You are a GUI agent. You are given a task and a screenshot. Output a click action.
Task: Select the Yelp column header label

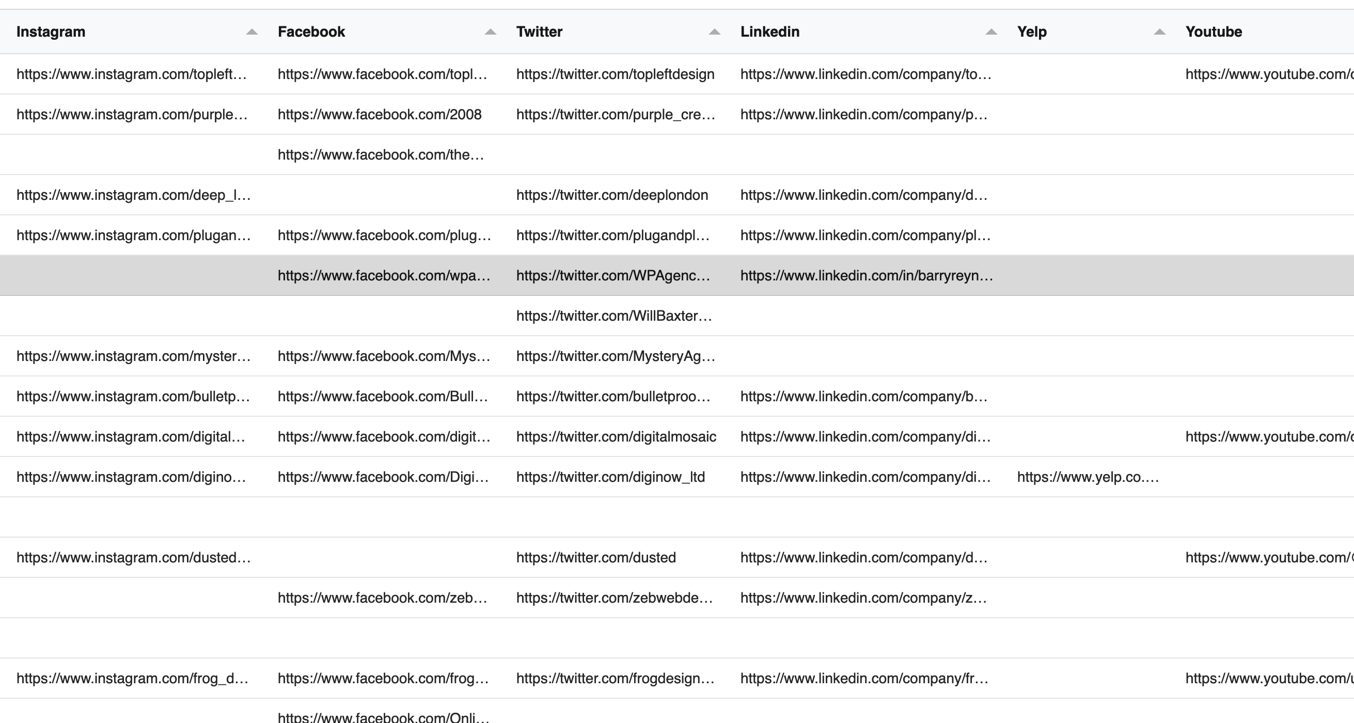click(x=1032, y=32)
